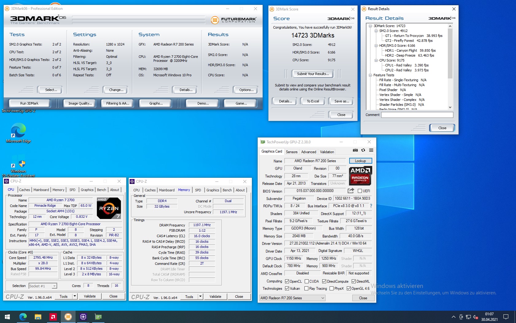The height and width of the screenshot is (323, 516).
Task: Click the Bus Interface question mark
Action: point(371,206)
